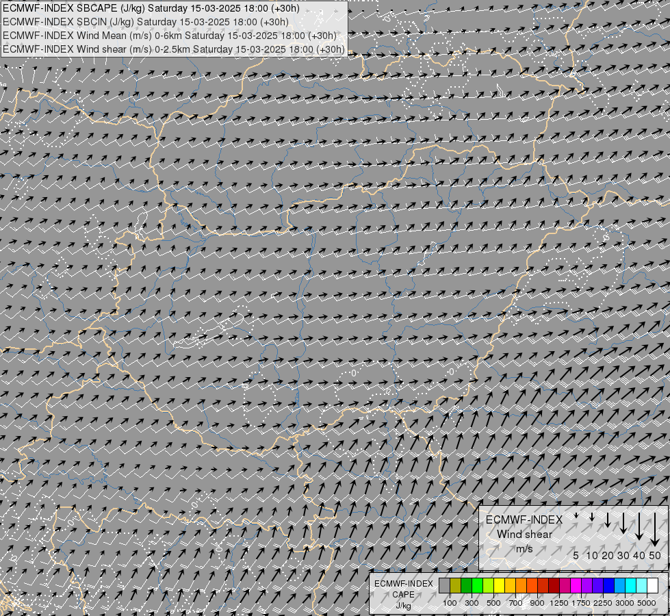Click the 100 CAPE scale label

[x=450, y=603]
